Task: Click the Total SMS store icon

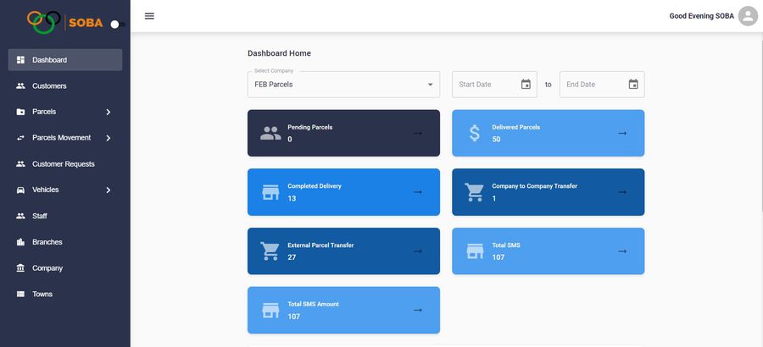Action: pos(475,251)
